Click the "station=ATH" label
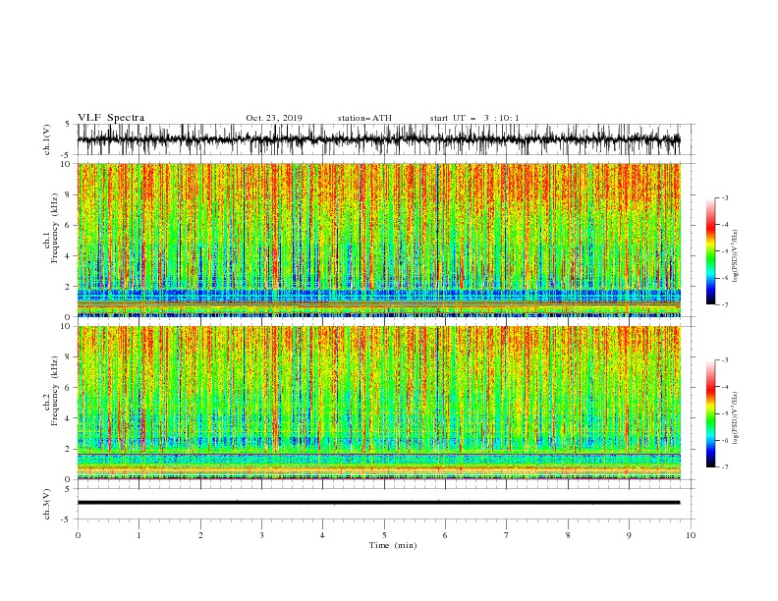The image size is (778, 601). [364, 118]
